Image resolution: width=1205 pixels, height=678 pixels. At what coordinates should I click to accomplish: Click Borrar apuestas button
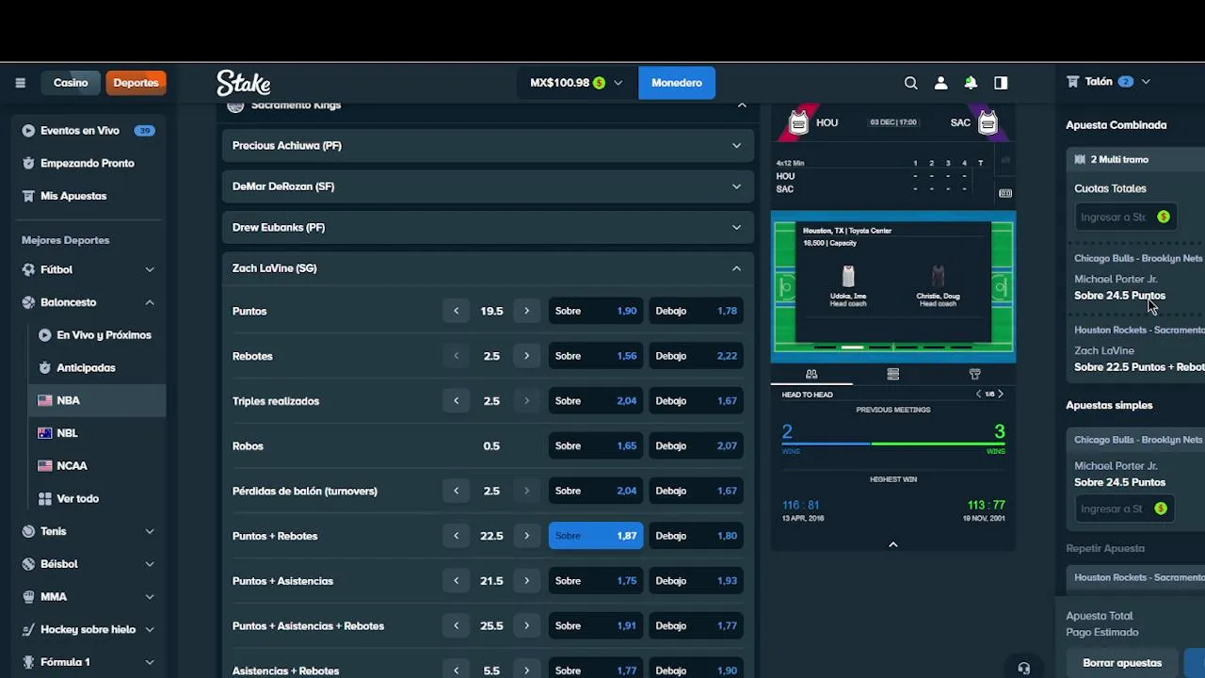coord(1122,663)
